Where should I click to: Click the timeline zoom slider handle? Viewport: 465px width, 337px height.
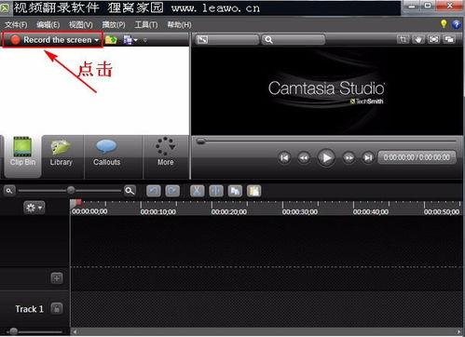point(71,190)
